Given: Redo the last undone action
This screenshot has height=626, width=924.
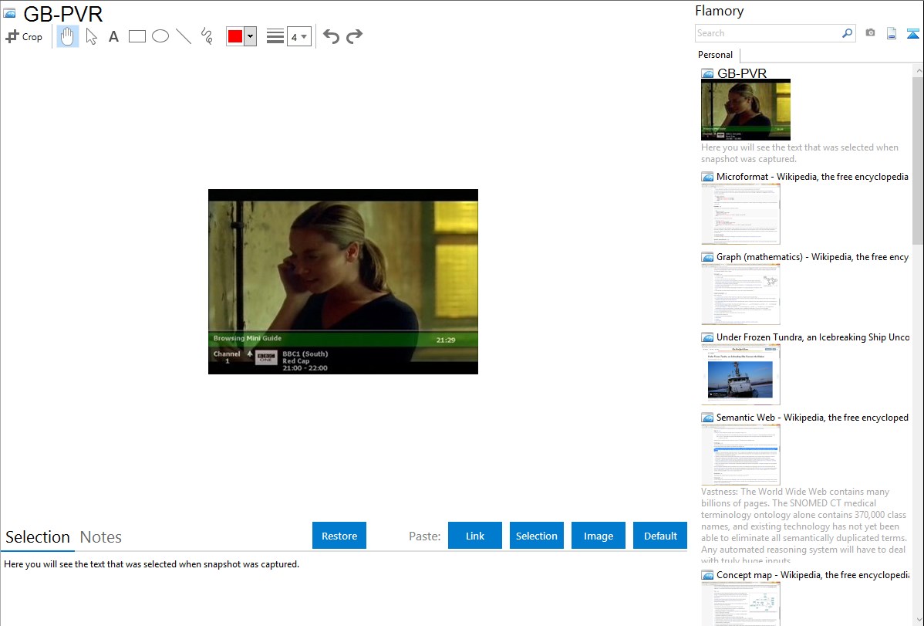Looking at the screenshot, I should (x=354, y=36).
